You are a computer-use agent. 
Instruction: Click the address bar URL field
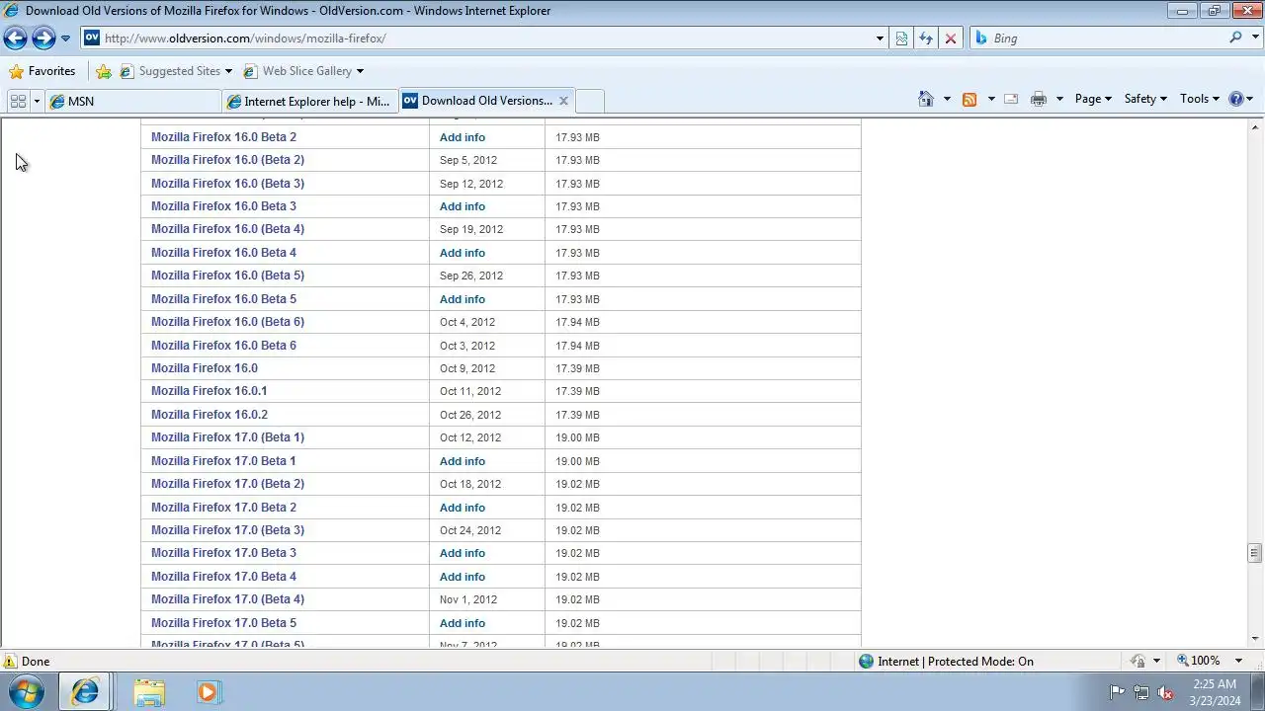point(483,39)
